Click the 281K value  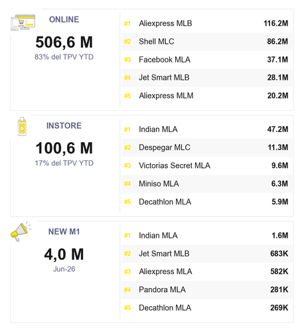click(279, 290)
